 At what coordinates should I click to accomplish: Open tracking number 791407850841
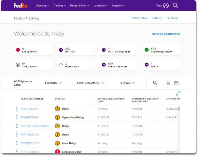pyautogui.click(x=30, y=109)
